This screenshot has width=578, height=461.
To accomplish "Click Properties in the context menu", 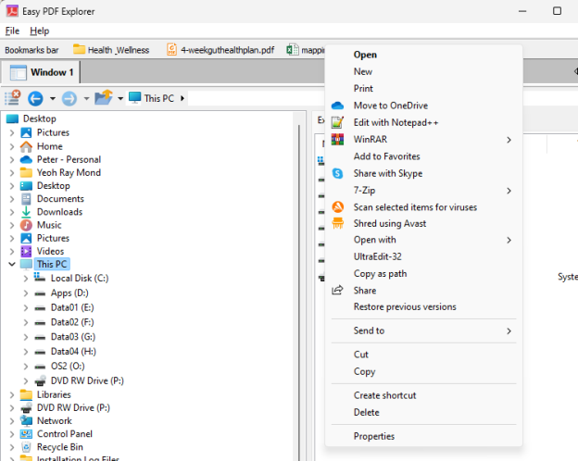I will [373, 436].
